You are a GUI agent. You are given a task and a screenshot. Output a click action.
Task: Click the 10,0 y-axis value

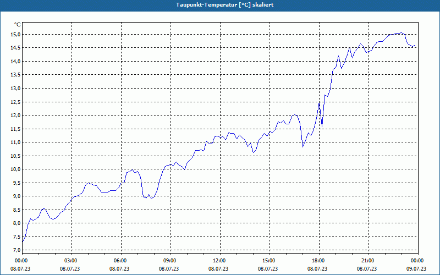click(16, 169)
